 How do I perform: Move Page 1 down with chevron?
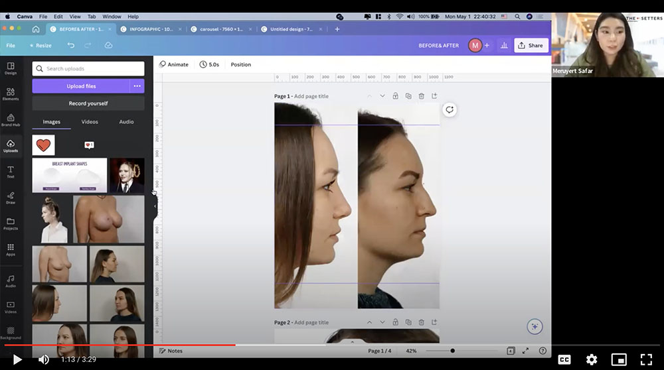click(382, 96)
